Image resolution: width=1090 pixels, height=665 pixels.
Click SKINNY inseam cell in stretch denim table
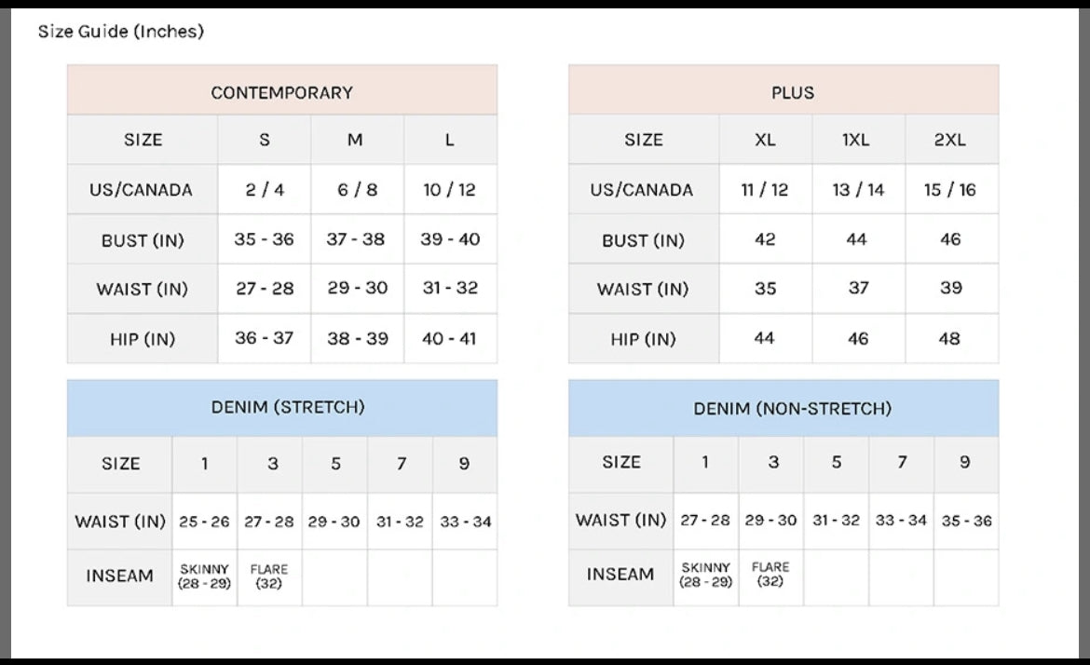point(204,577)
